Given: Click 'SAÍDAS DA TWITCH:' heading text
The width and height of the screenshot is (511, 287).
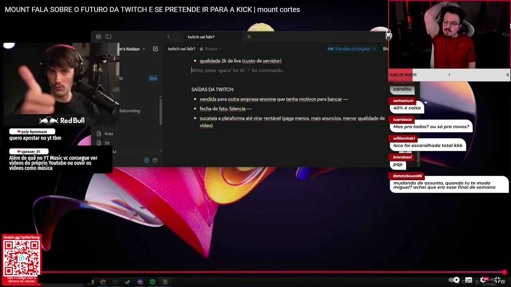Looking at the screenshot, I should [x=212, y=90].
